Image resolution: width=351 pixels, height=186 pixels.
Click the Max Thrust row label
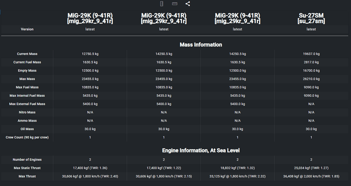pyautogui.click(x=27, y=177)
